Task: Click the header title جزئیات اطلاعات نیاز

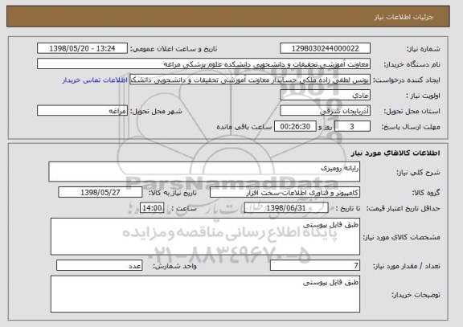Action: point(404,17)
